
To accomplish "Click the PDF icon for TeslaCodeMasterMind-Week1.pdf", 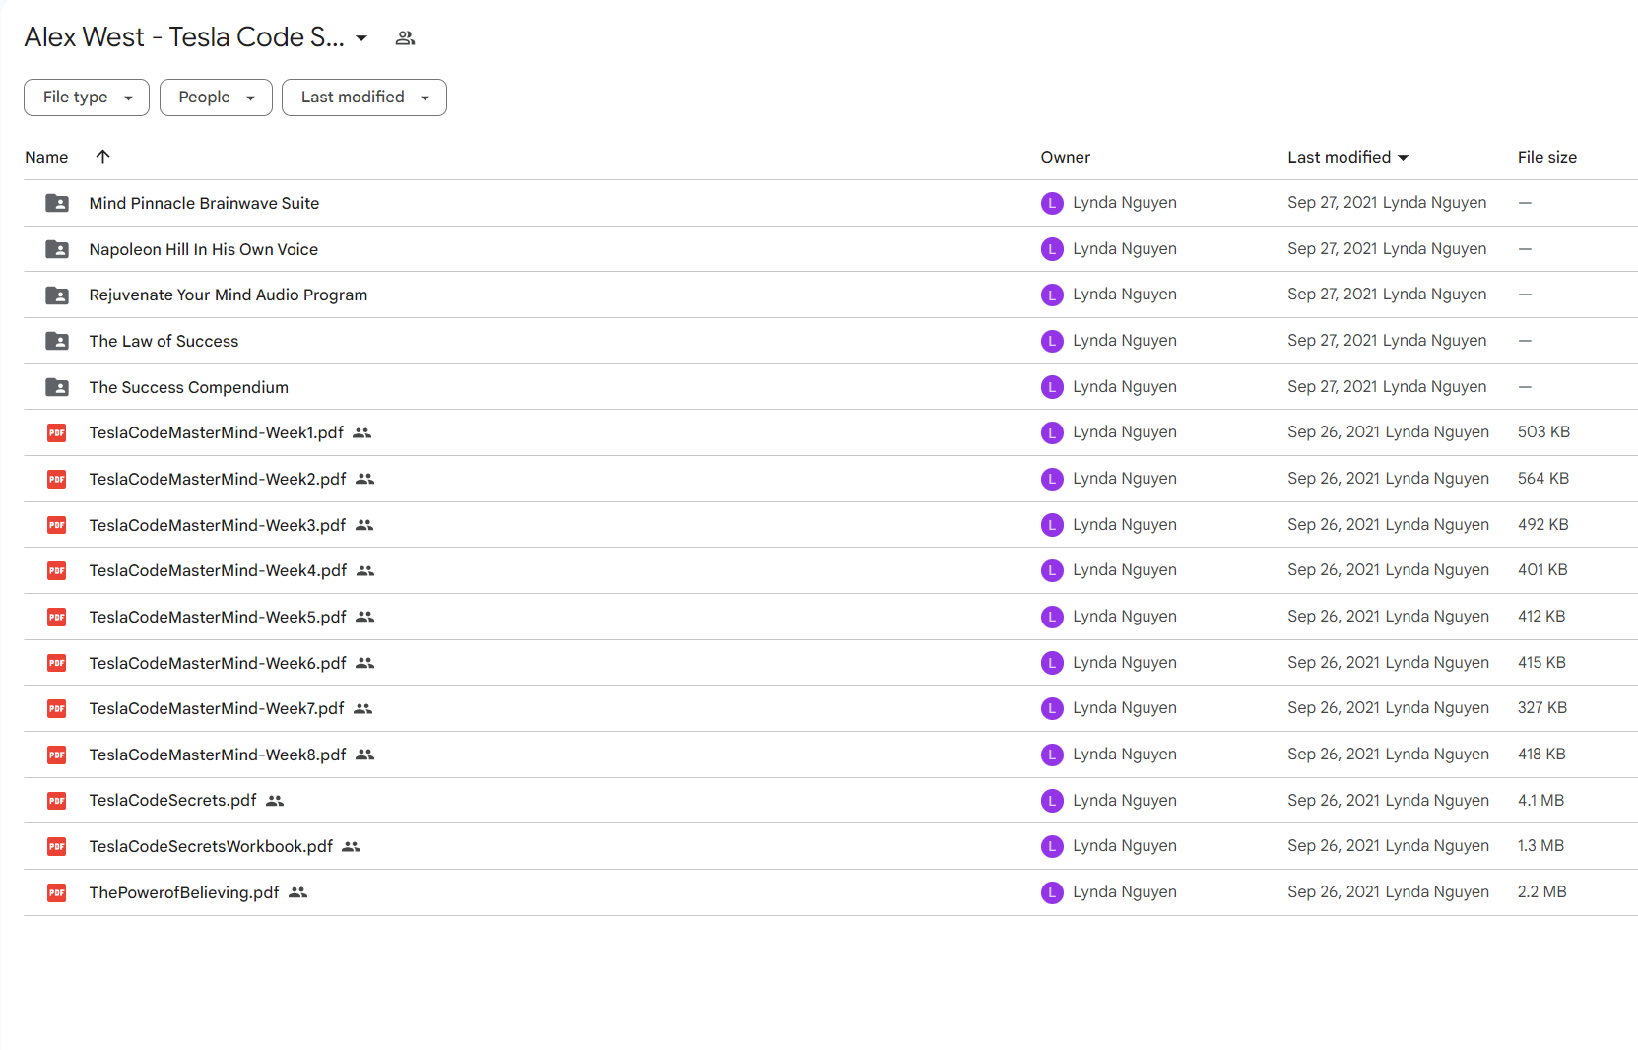I will coord(57,432).
